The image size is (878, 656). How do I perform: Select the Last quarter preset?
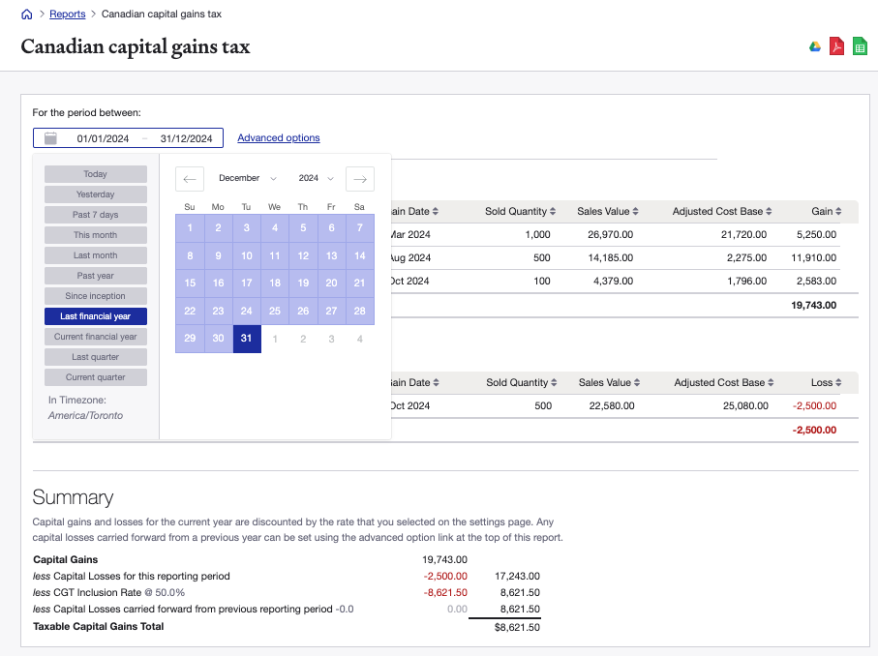tap(96, 357)
